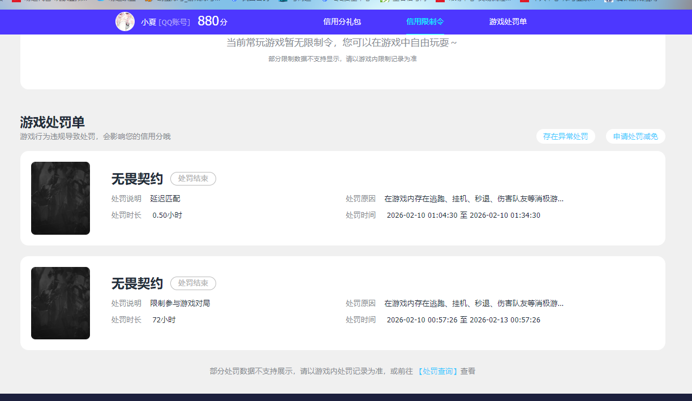Click the 小夏 [QQ账号] username
Image resolution: width=692 pixels, height=401 pixels.
165,22
